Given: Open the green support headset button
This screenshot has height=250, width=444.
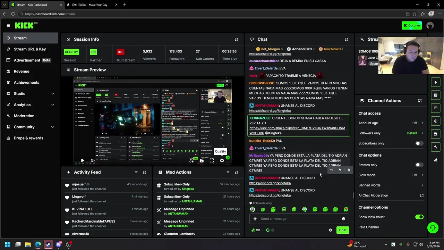Looking at the screenshot, I should (433, 228).
